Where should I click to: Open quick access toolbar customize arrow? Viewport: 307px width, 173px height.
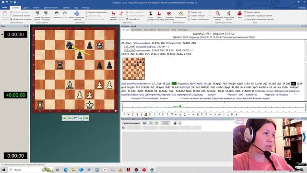[x=18, y=2]
